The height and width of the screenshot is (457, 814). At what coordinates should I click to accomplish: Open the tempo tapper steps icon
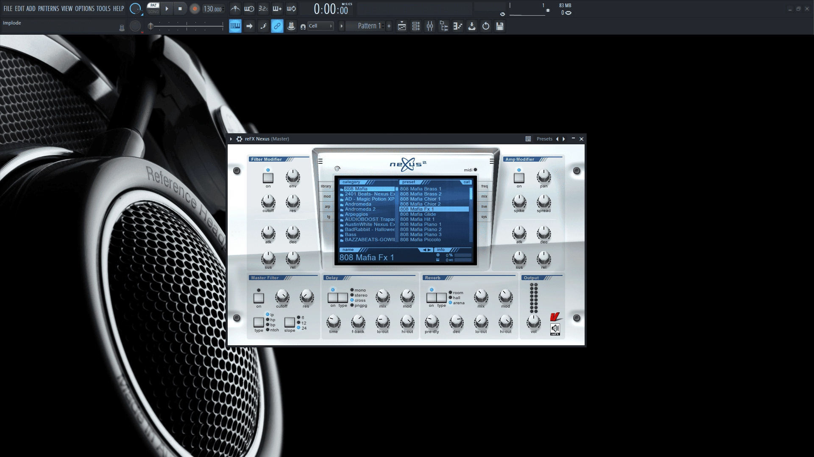coord(458,26)
